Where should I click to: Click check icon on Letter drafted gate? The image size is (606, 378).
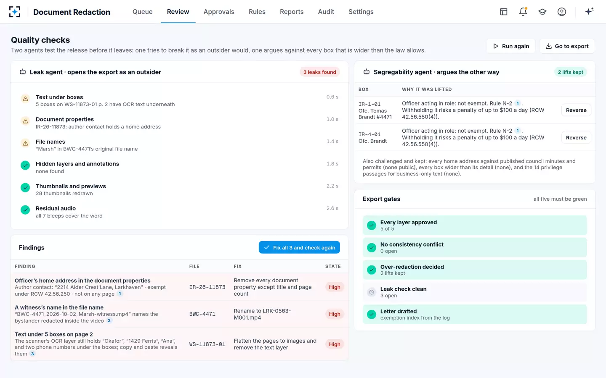click(372, 314)
